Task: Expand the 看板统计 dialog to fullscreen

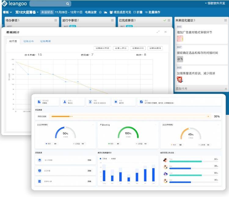Action: click(x=158, y=32)
